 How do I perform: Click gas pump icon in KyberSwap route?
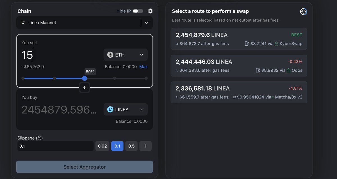(x=247, y=43)
